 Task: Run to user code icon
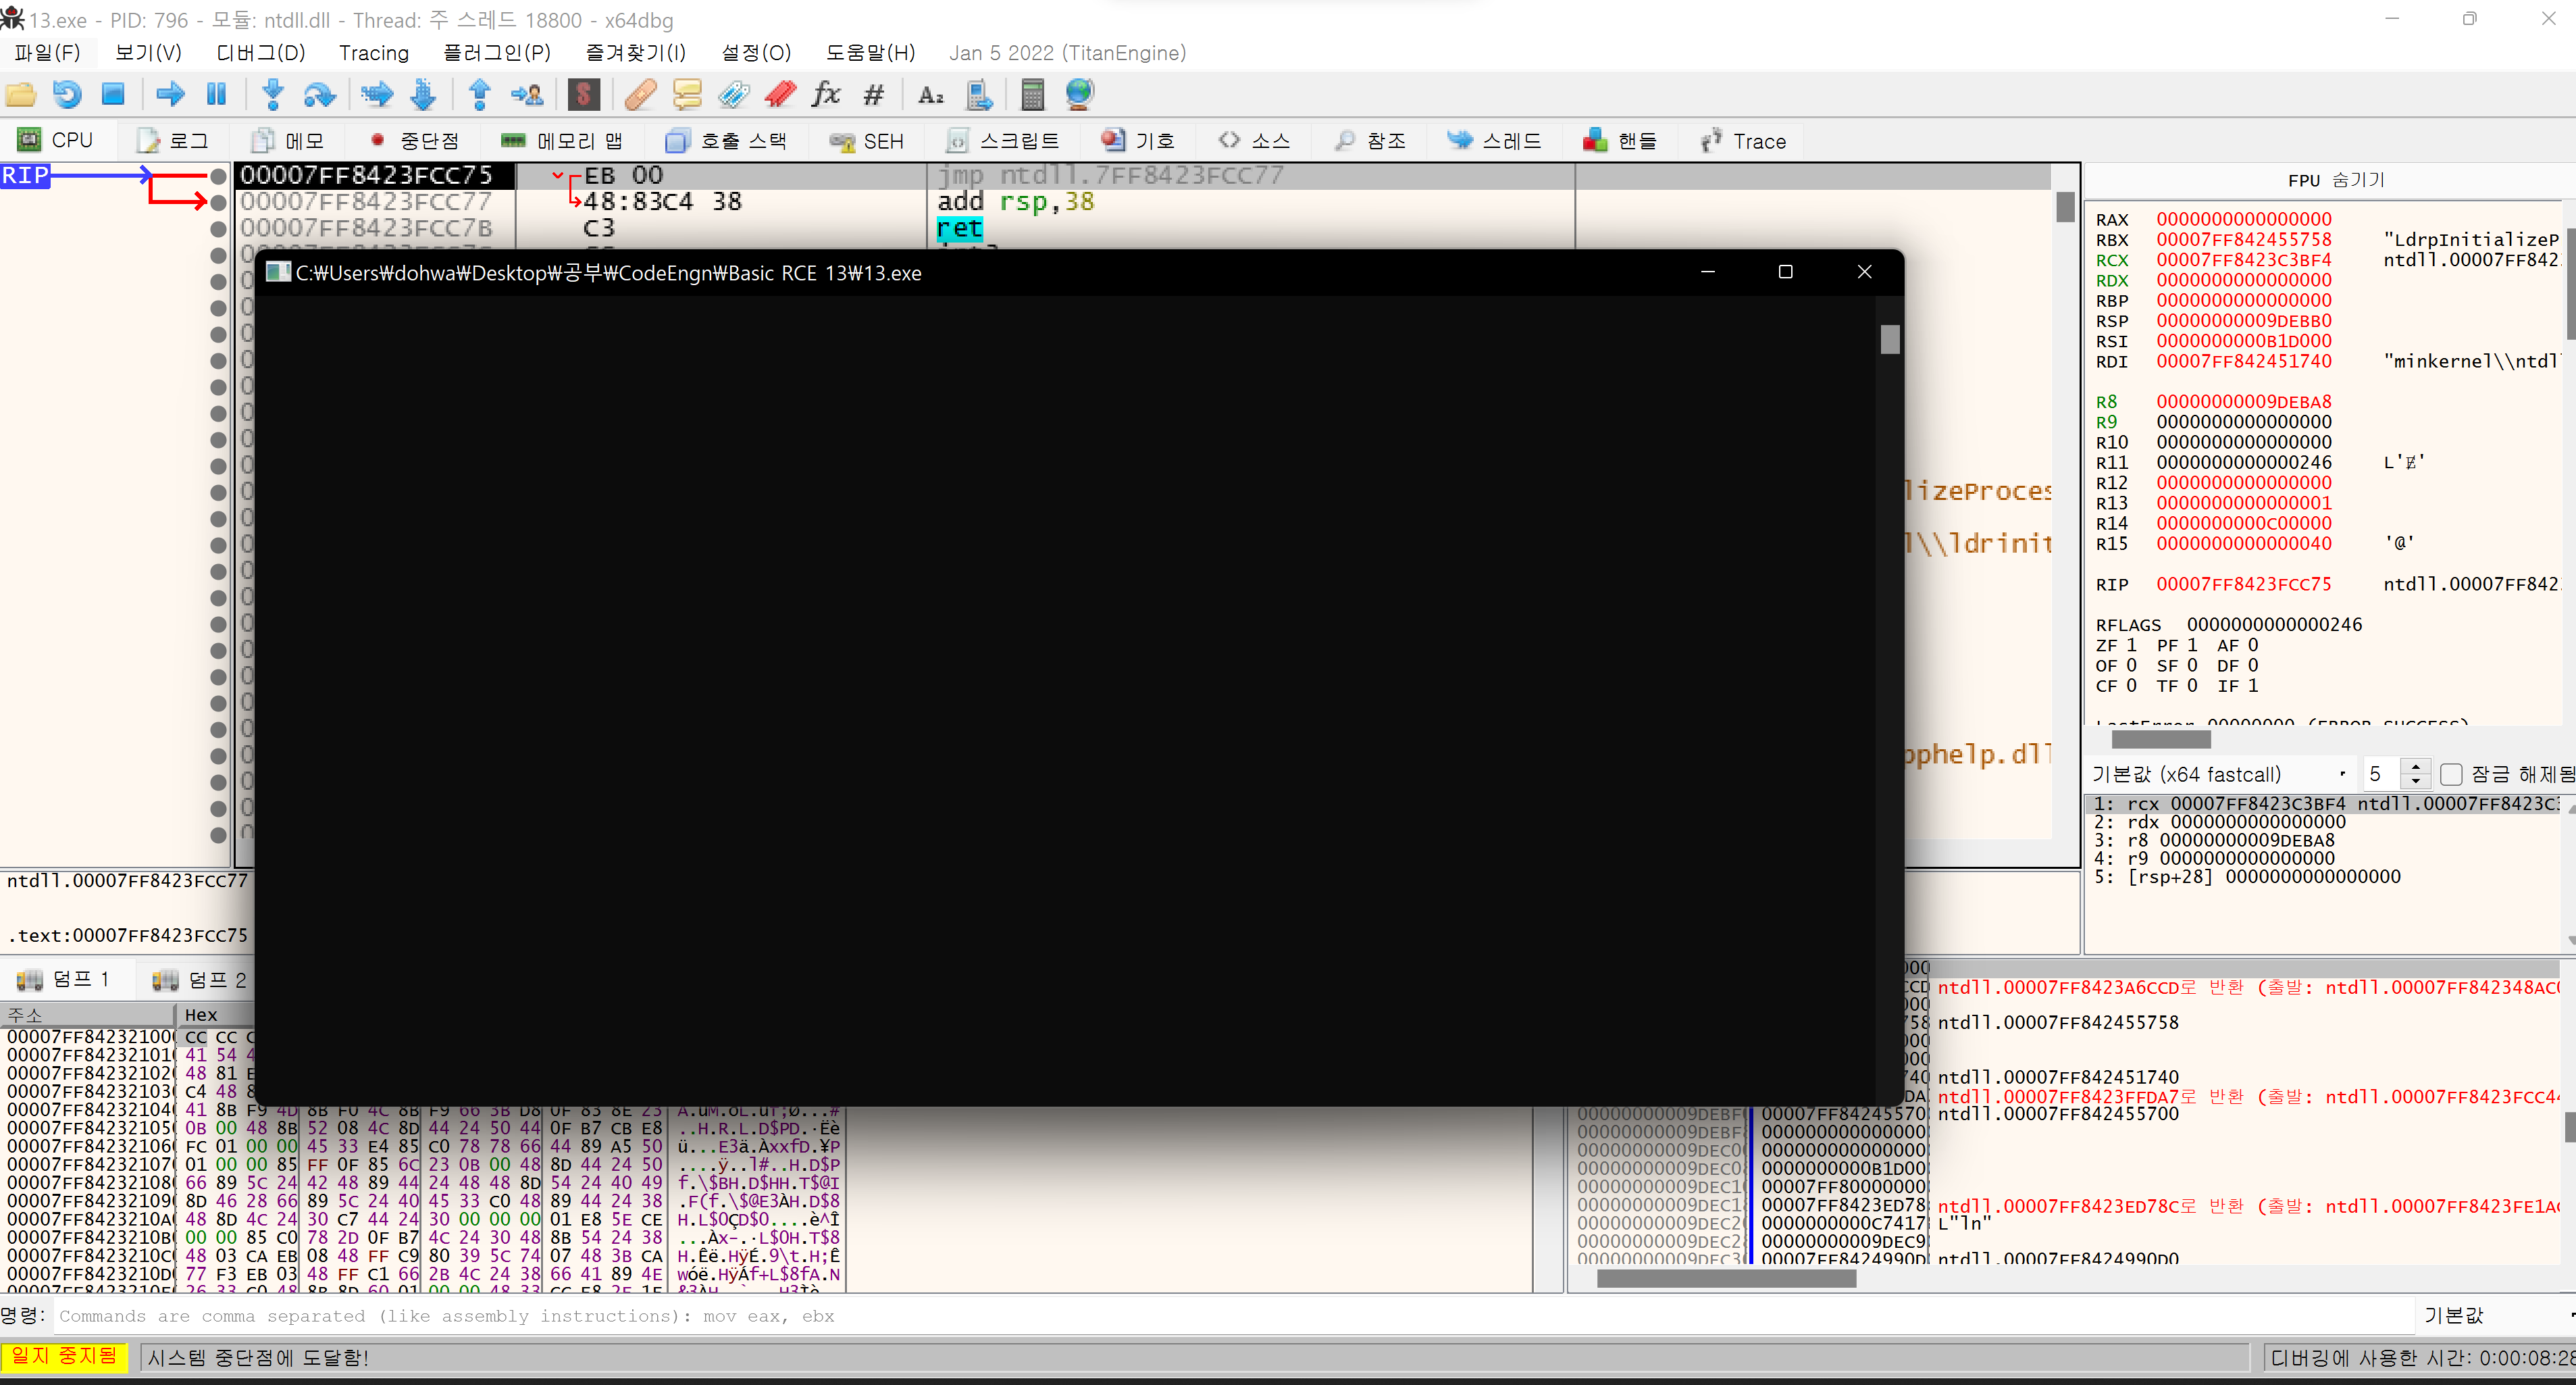(527, 95)
